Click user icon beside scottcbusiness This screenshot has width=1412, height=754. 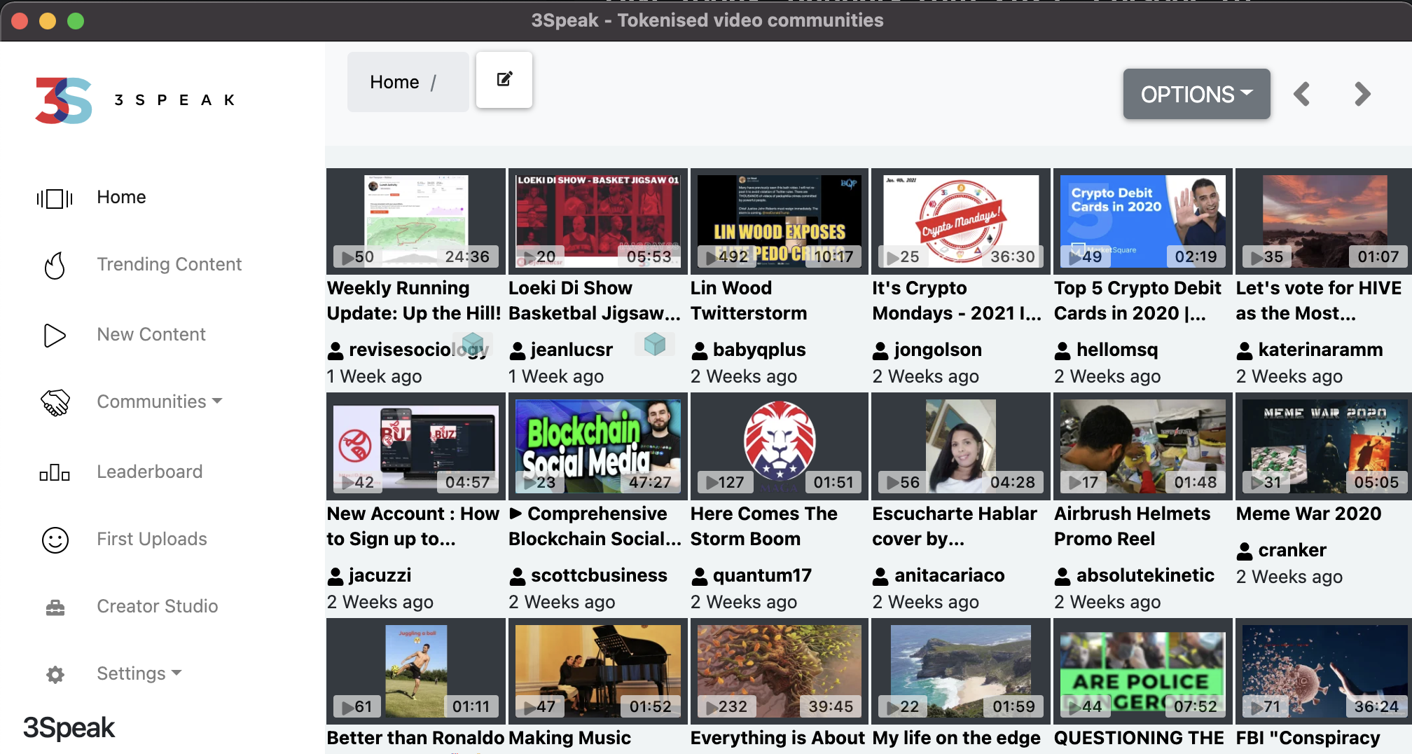tap(517, 576)
